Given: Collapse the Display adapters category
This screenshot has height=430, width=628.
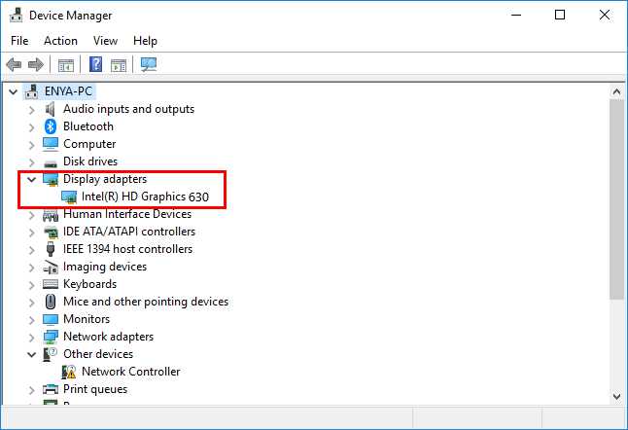Looking at the screenshot, I should pyautogui.click(x=32, y=180).
